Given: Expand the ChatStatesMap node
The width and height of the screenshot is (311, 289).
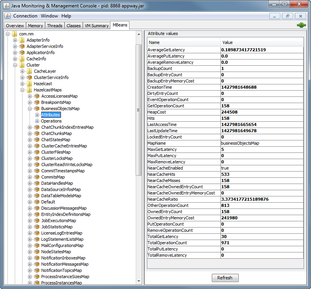Looking at the screenshot, I should tap(30, 140).
